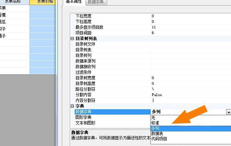Collapse the 字典 section
Viewport: 231px width, 146px height.
coord(72,106)
